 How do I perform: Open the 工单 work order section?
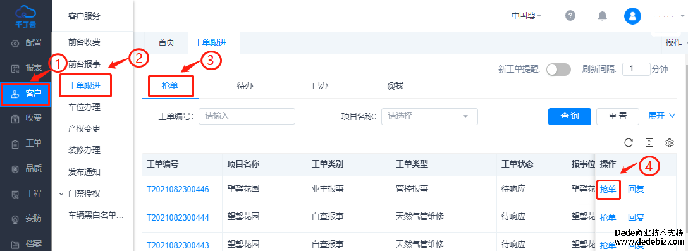click(x=26, y=144)
